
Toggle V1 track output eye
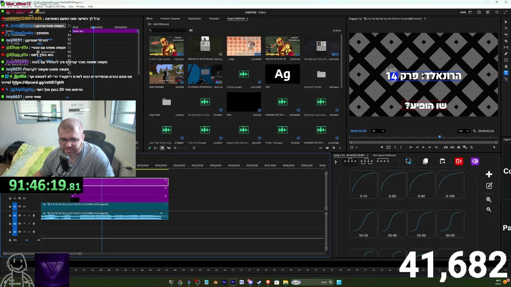point(24,206)
